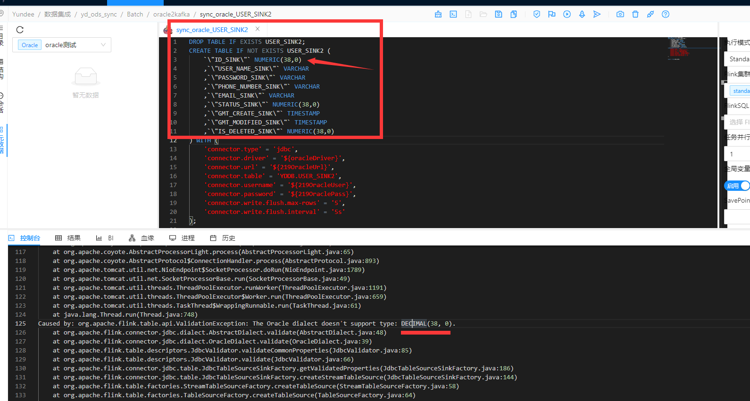
Task: Click the parallelism input showing 1
Action: click(737, 154)
